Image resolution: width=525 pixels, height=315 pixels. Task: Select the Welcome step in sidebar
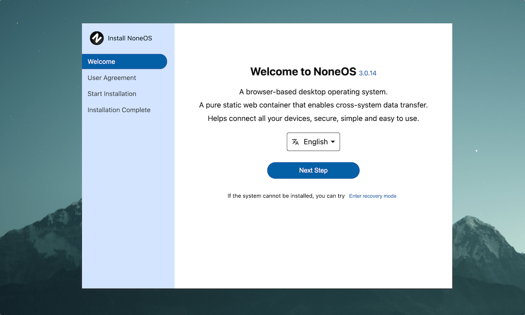coord(124,61)
